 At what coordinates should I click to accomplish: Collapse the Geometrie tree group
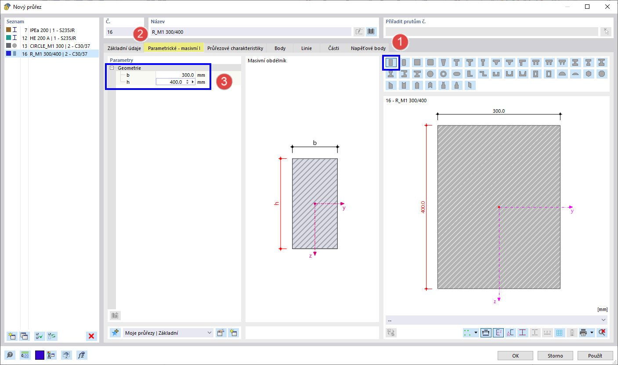[112, 68]
